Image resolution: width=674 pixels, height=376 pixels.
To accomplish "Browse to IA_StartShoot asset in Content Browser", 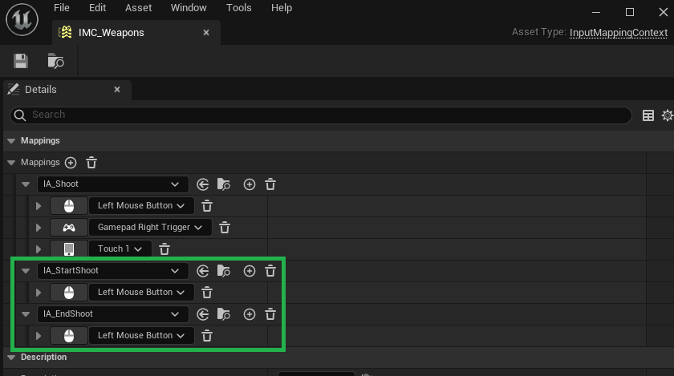I will (224, 271).
